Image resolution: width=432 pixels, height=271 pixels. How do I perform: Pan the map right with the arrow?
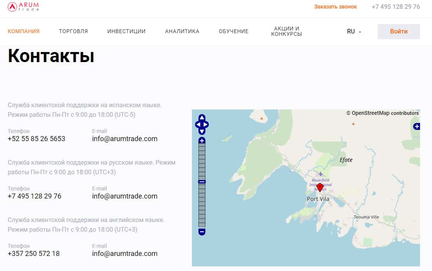point(206,125)
